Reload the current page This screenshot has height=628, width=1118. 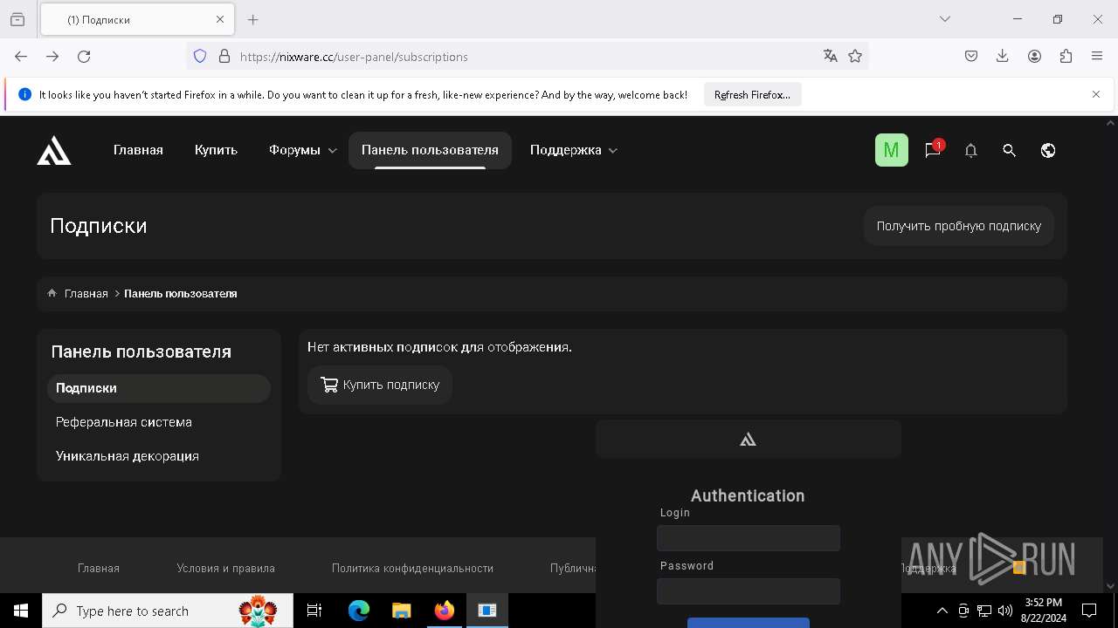[84, 56]
